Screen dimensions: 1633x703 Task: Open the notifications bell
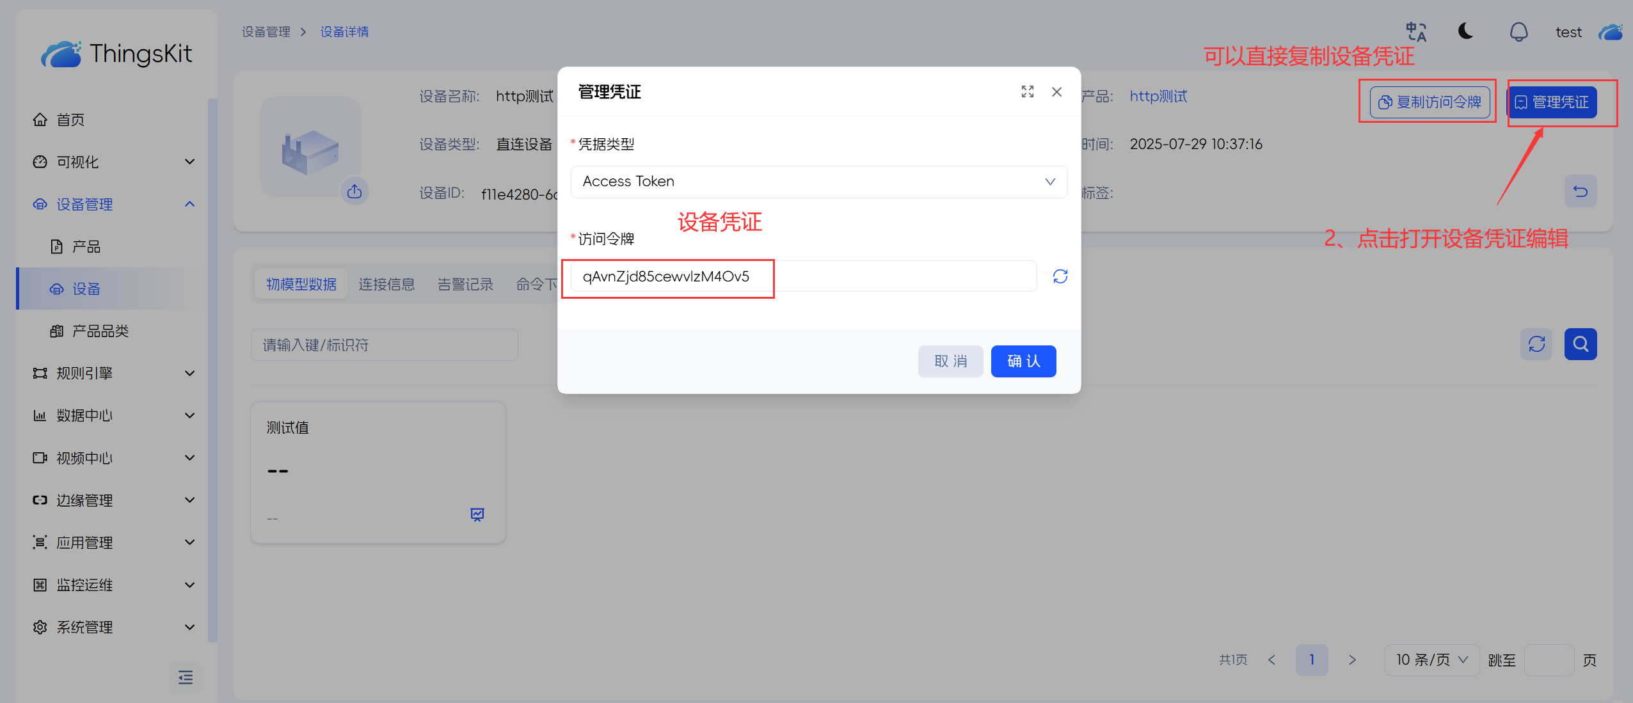[1518, 32]
